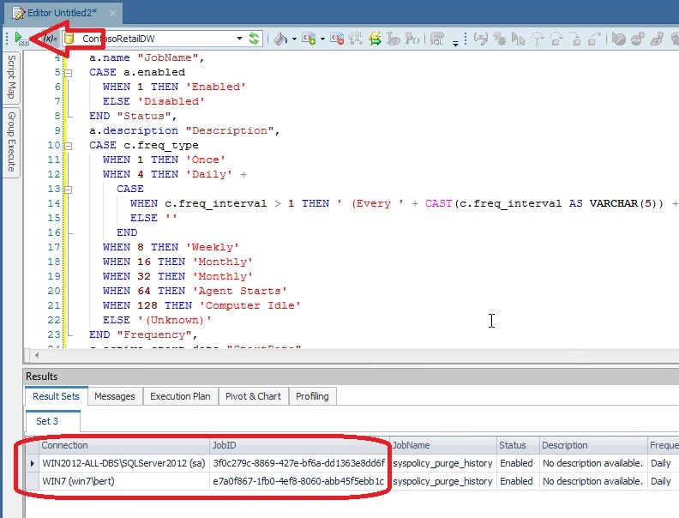Screen dimensions: 679x518
Task: Click the P() parameters icon
Action: click(412, 39)
